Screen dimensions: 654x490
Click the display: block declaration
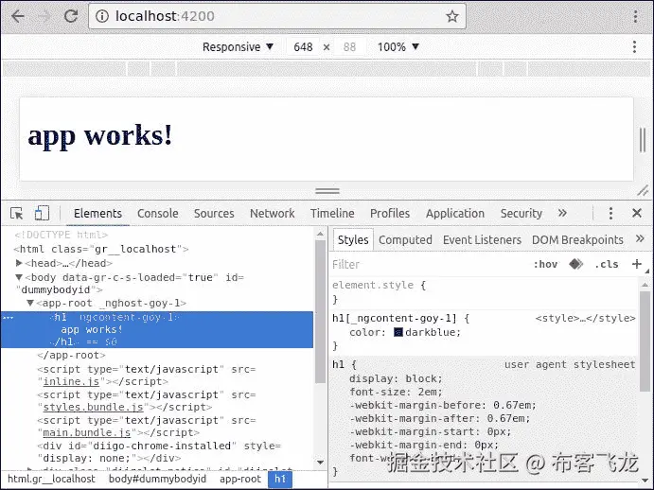click(396, 378)
